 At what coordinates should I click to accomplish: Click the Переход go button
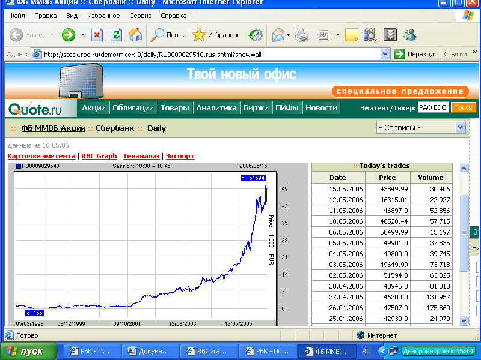click(x=414, y=54)
